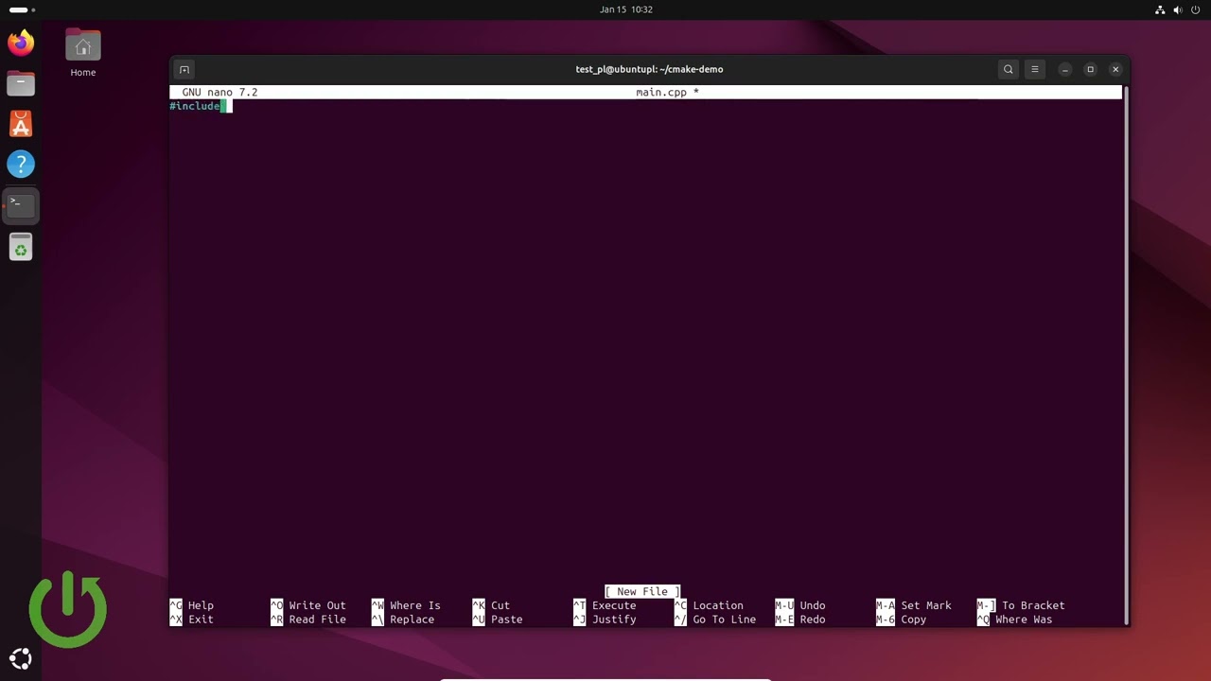Click the M-A Set Mark shortcut

(914, 605)
